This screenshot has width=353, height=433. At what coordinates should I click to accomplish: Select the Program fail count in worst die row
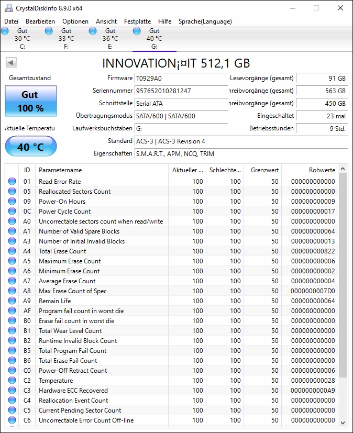point(172,310)
